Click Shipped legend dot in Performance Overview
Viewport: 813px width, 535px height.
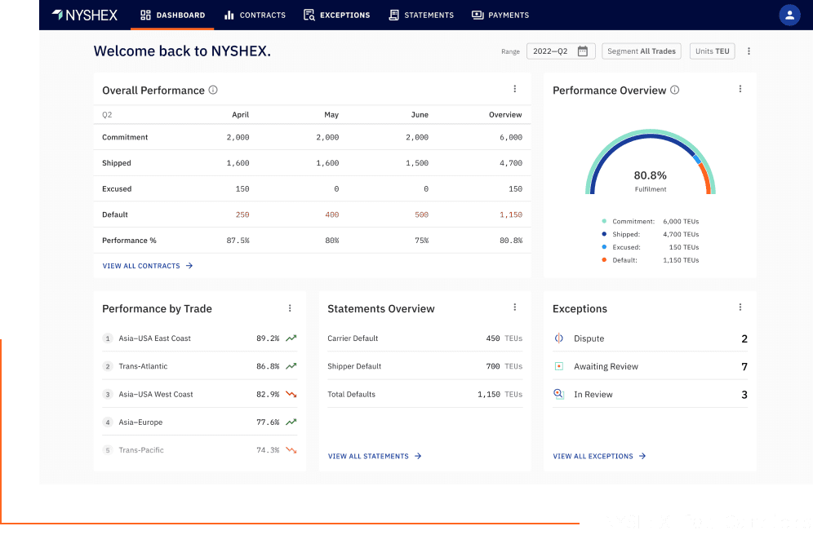pos(604,234)
